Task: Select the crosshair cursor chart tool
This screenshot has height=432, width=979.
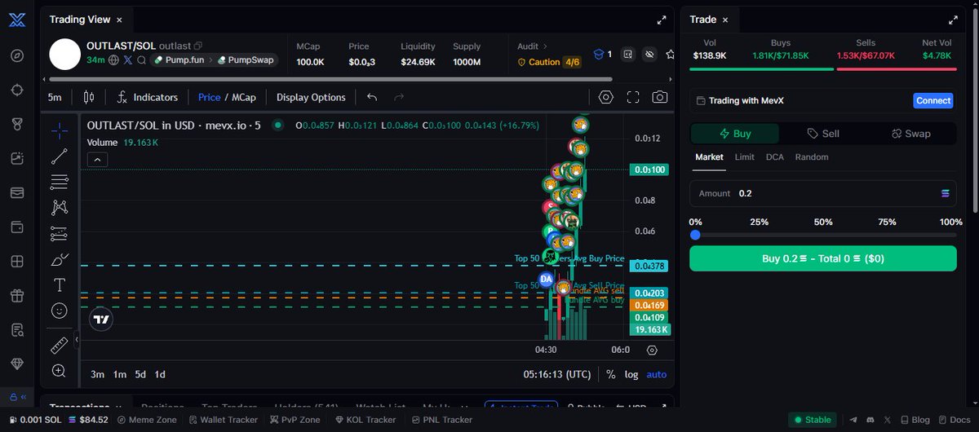Action: point(60,130)
